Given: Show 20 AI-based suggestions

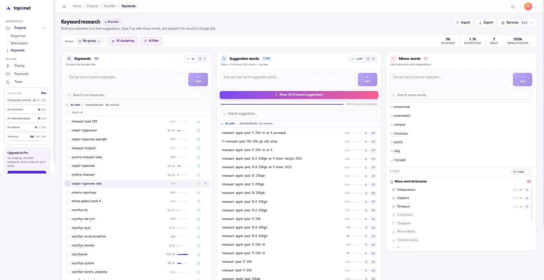Looking at the screenshot, I should tap(299, 95).
